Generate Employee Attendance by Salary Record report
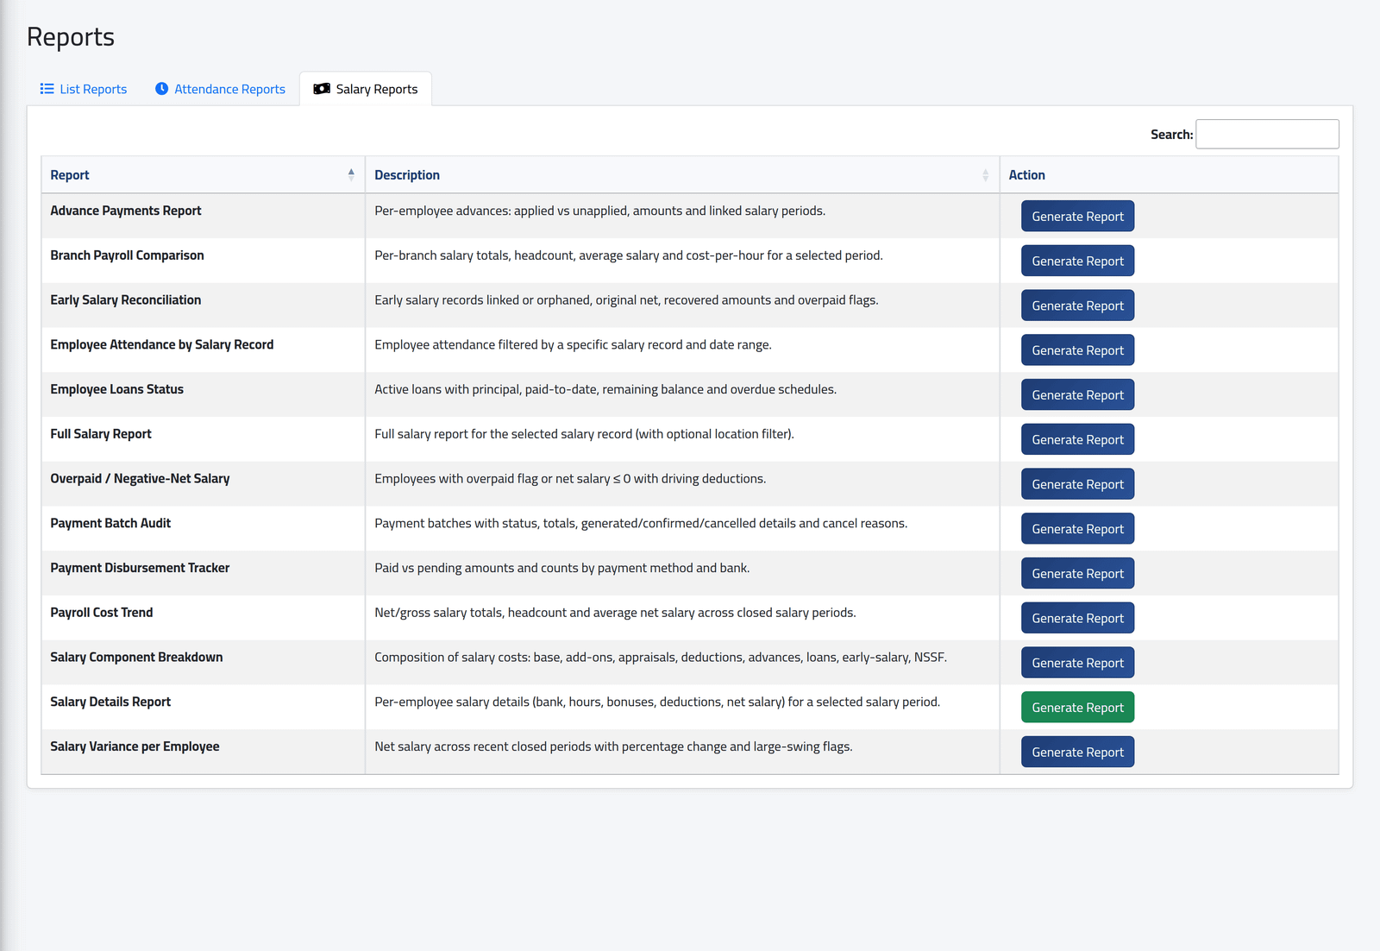This screenshot has height=951, width=1380. tap(1077, 350)
